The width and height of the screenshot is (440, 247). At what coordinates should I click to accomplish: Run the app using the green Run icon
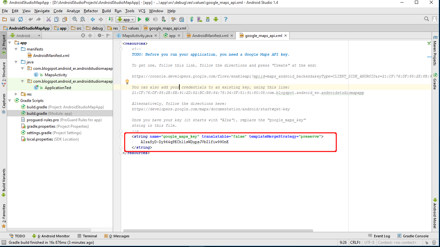[139, 19]
